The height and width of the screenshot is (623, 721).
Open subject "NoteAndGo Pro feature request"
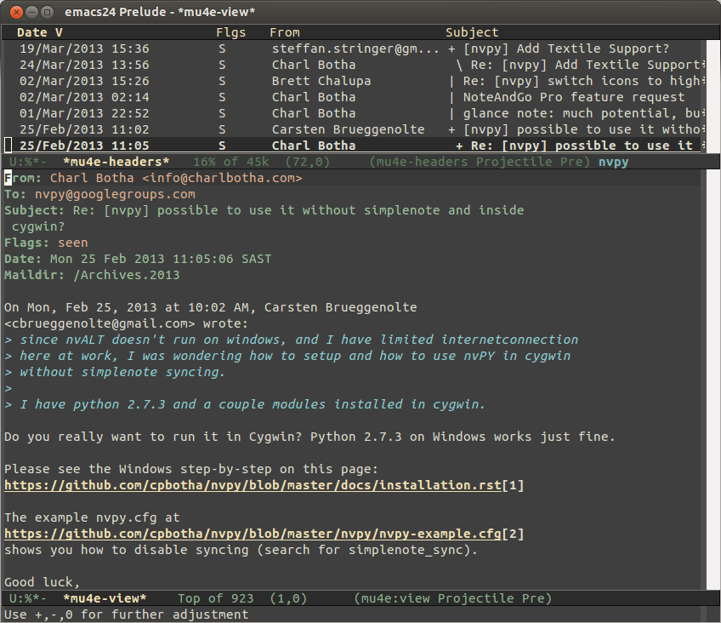(x=574, y=97)
